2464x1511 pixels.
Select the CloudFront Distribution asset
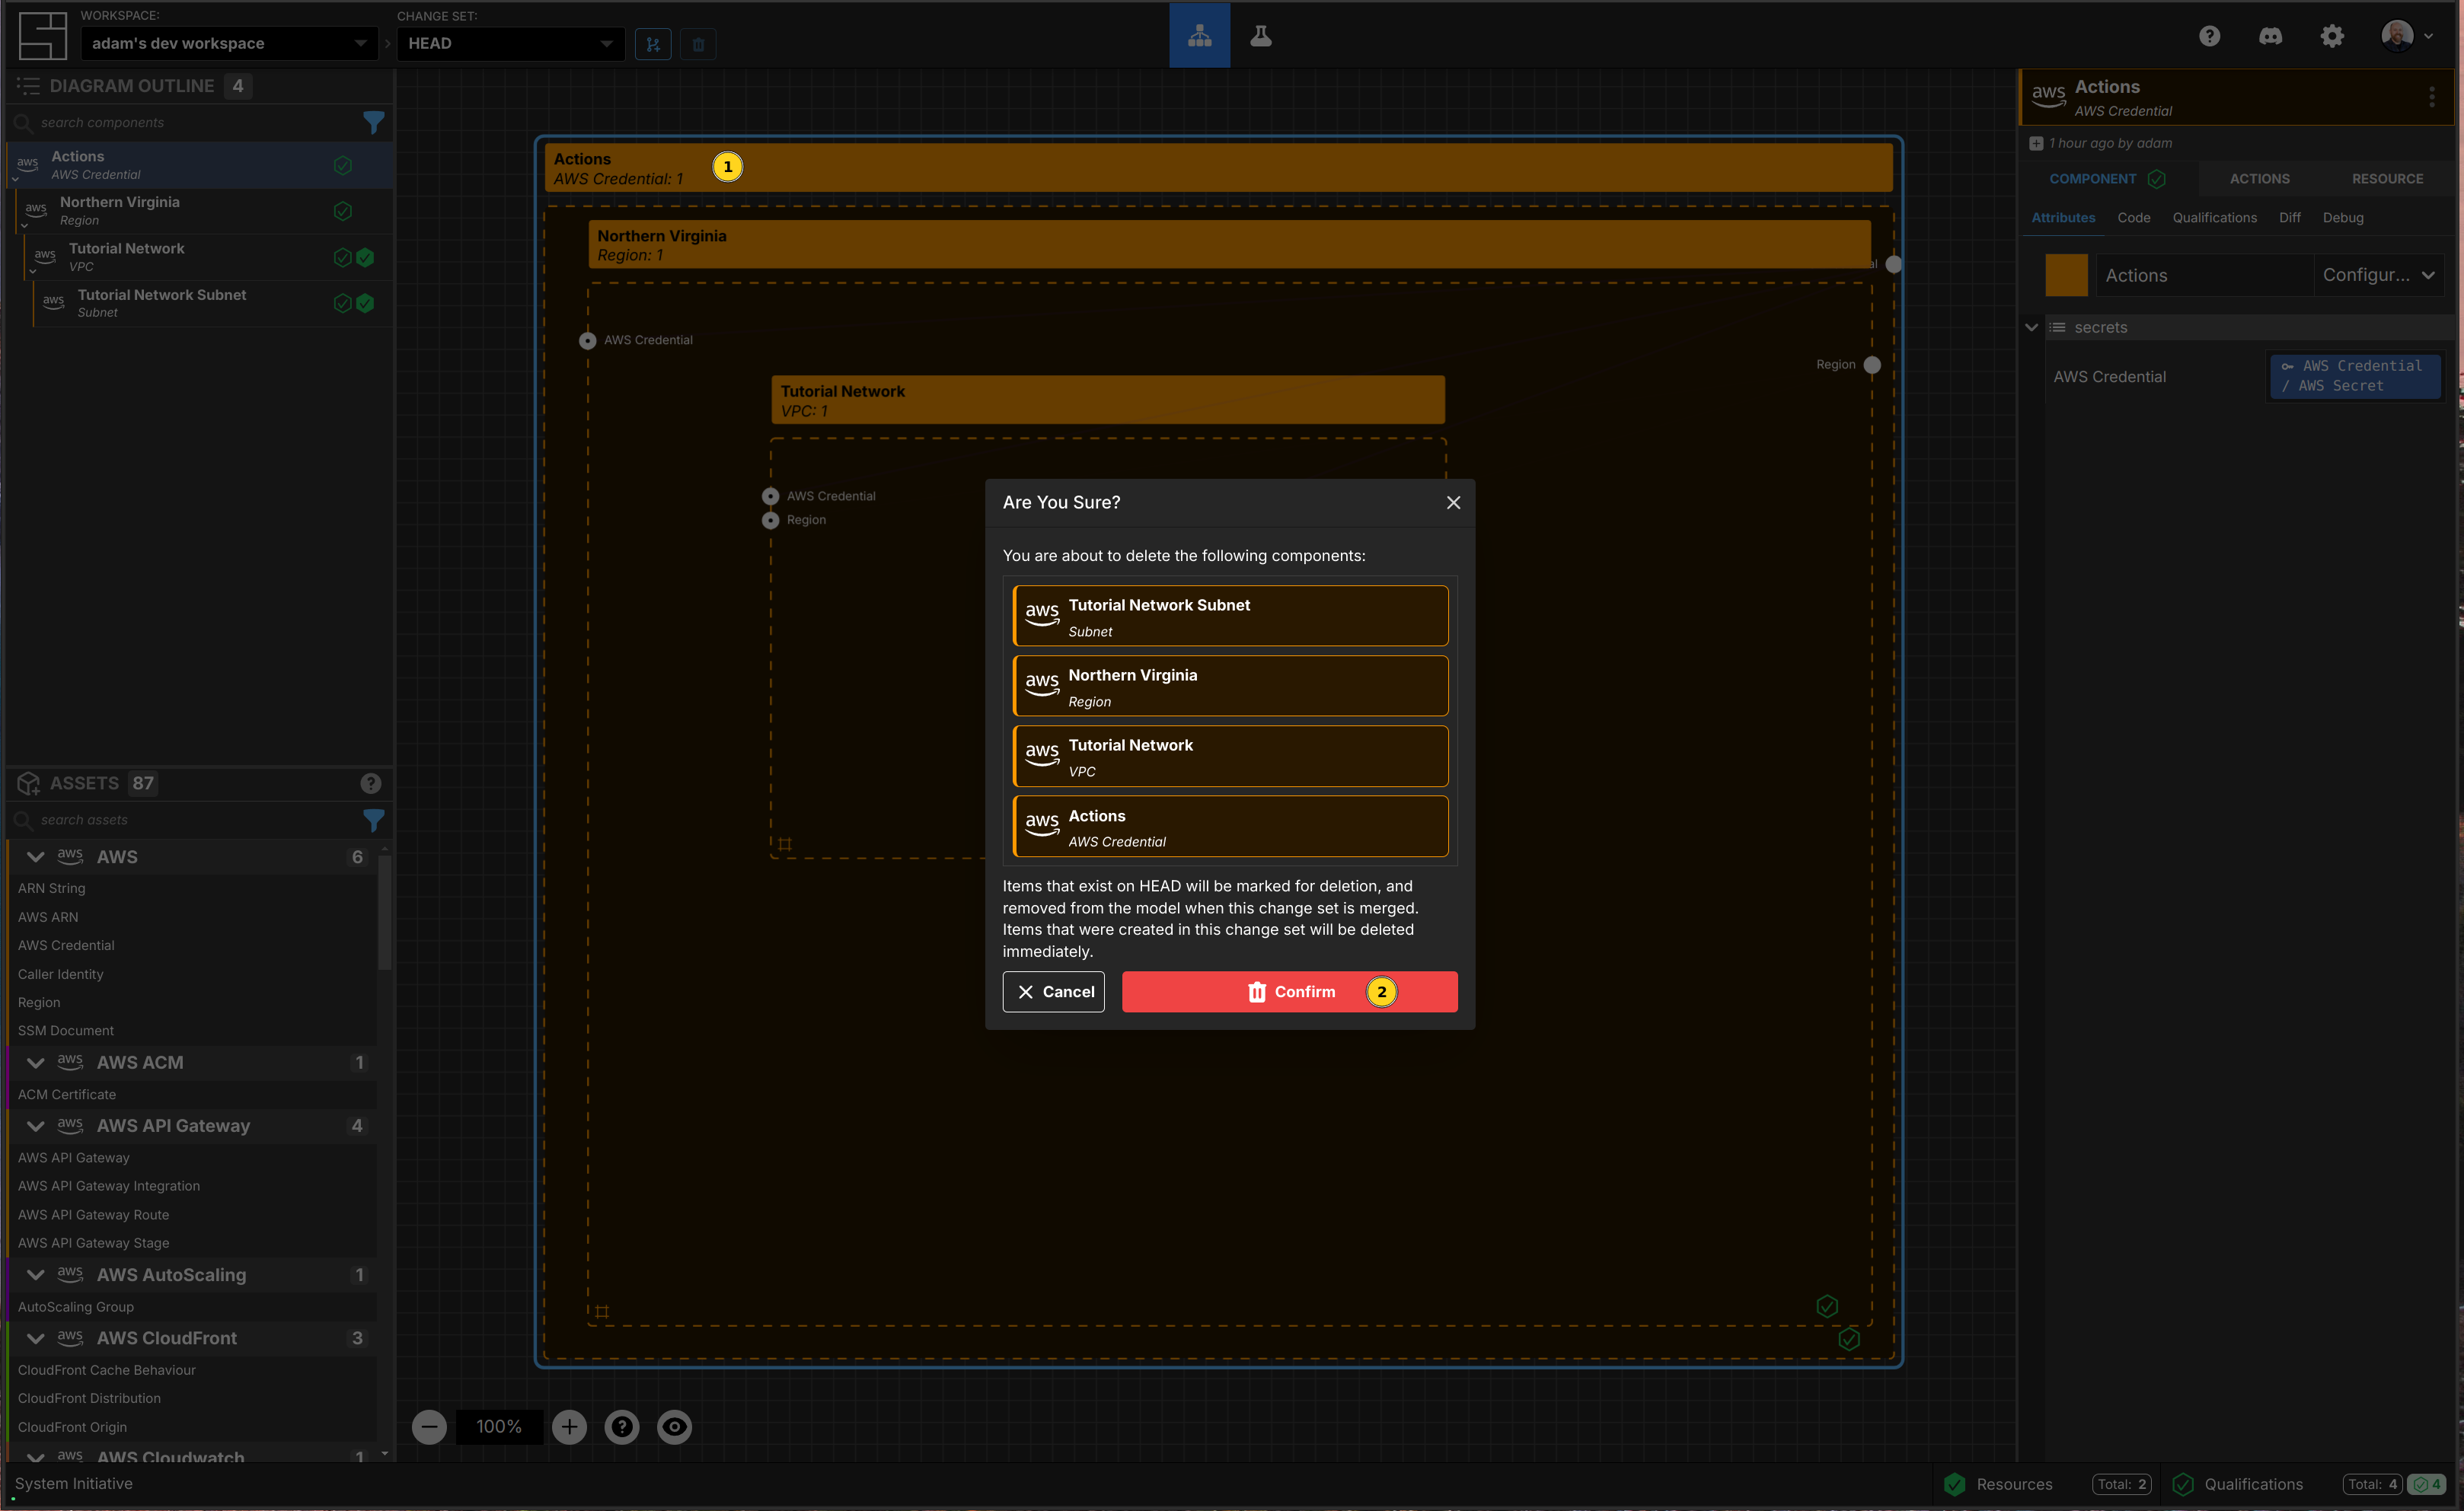tap(89, 1398)
